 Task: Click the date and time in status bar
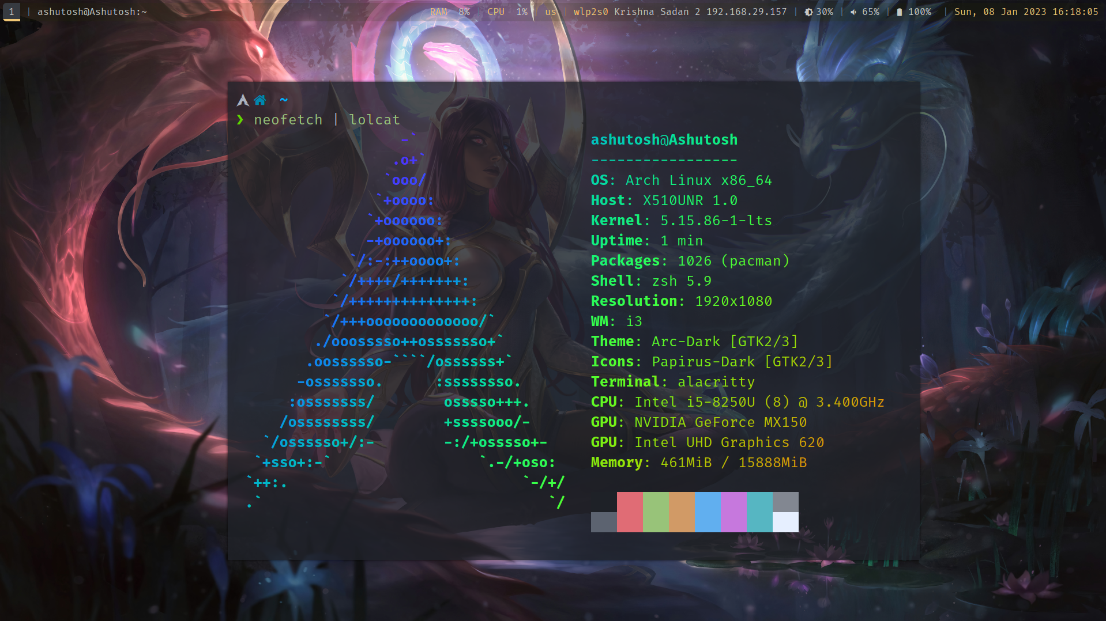point(1026,12)
